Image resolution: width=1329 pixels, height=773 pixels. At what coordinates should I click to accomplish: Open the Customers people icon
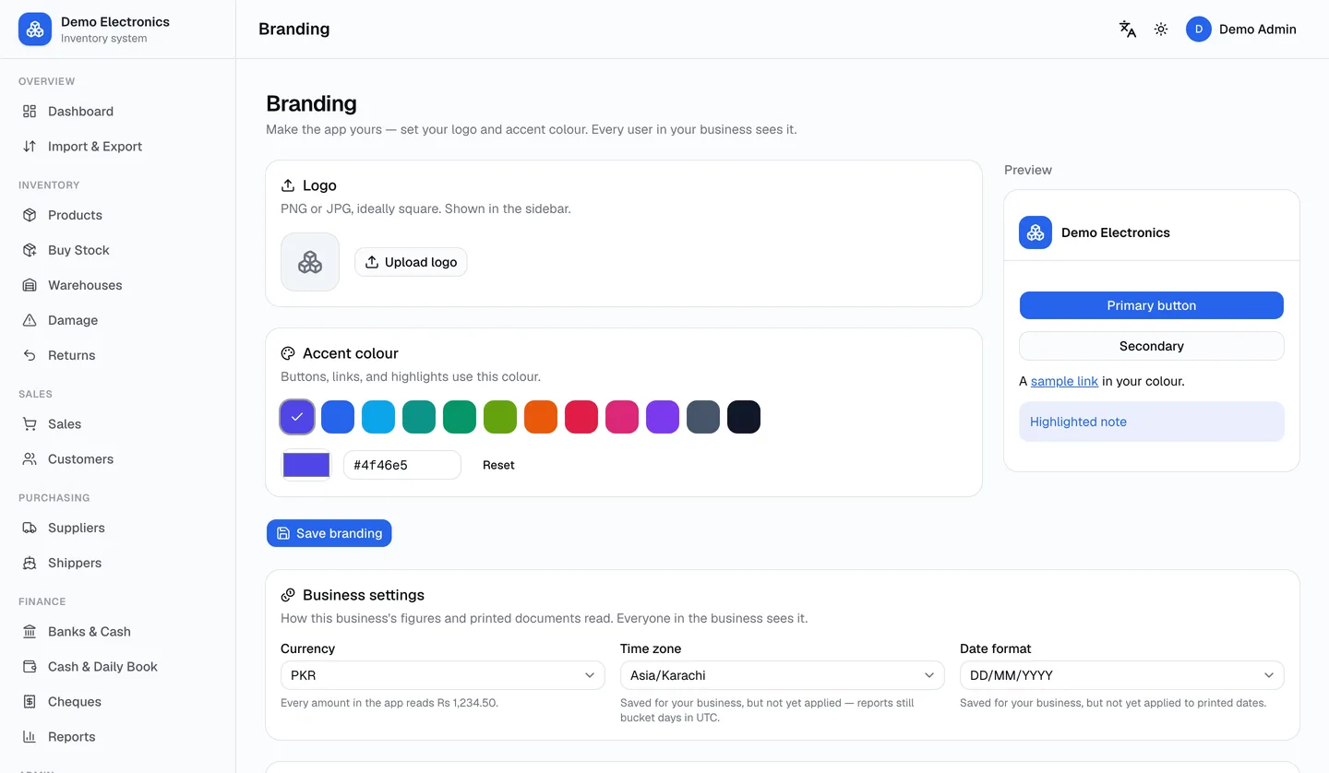[x=30, y=459]
